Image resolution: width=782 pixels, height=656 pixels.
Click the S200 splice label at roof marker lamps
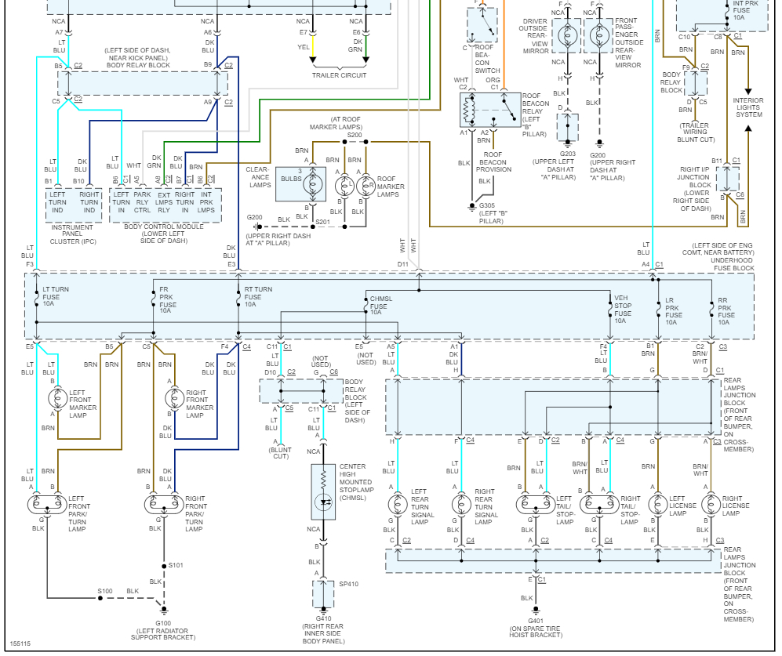(354, 135)
